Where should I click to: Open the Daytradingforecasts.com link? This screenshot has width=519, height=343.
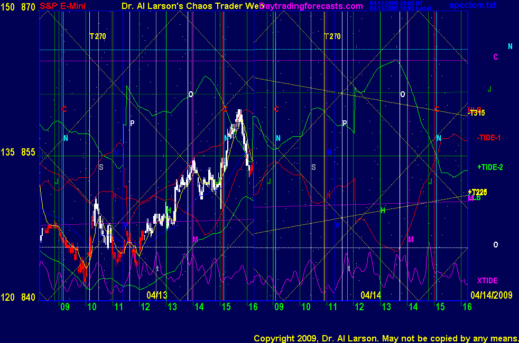coord(311,6)
